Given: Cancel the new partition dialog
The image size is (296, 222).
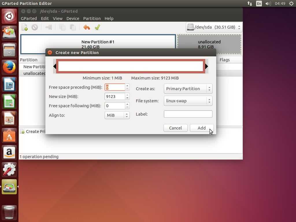Looking at the screenshot, I should click(175, 128).
